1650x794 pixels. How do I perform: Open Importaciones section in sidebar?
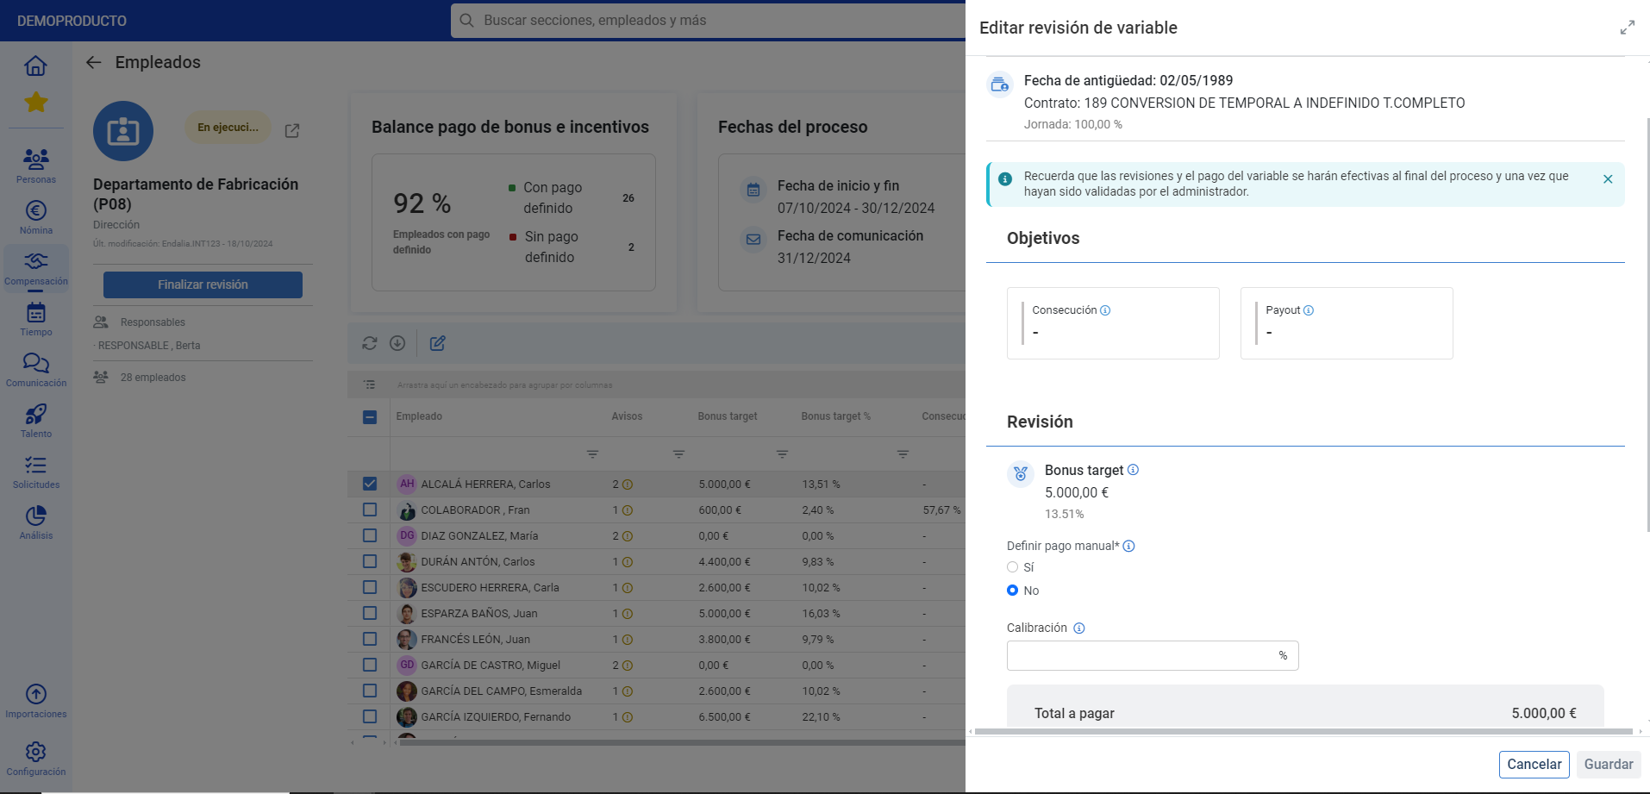click(35, 701)
